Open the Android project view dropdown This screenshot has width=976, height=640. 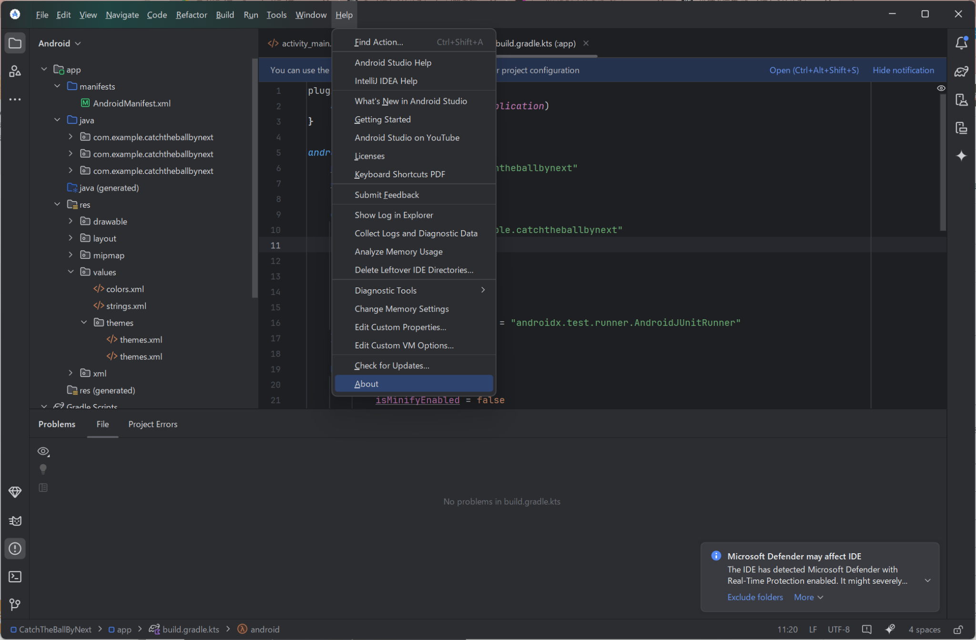tap(59, 43)
